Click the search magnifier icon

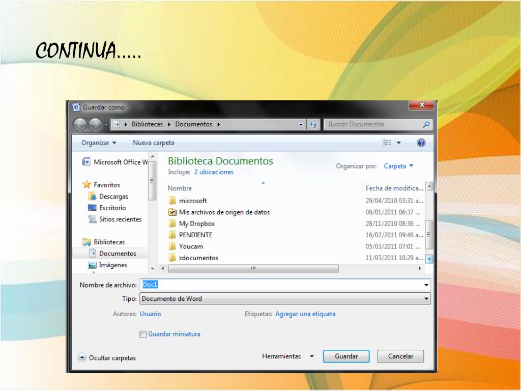click(426, 124)
